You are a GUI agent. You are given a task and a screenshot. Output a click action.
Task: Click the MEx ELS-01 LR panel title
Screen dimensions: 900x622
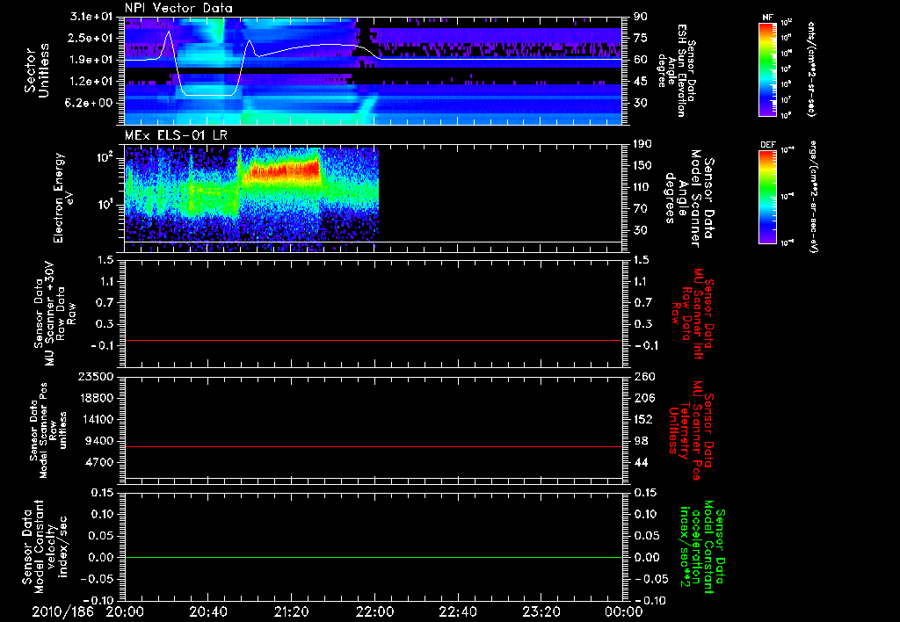176,135
